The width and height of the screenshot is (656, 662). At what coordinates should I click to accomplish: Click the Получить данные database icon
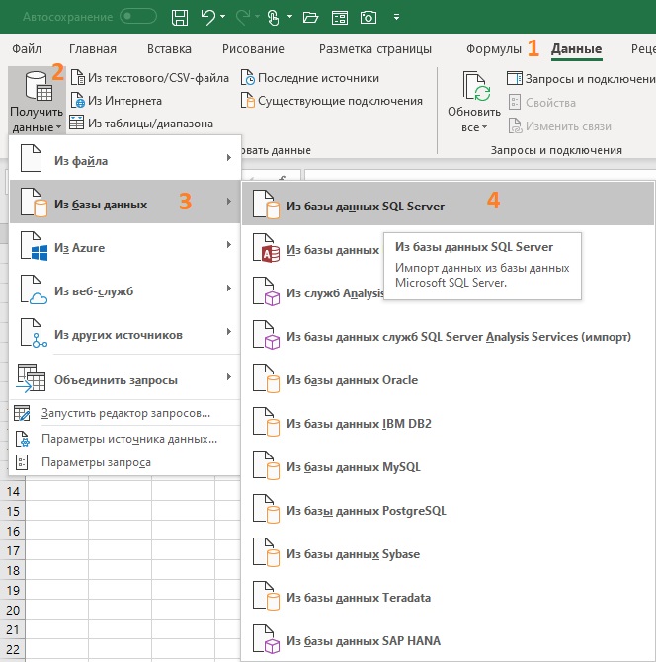click(39, 87)
